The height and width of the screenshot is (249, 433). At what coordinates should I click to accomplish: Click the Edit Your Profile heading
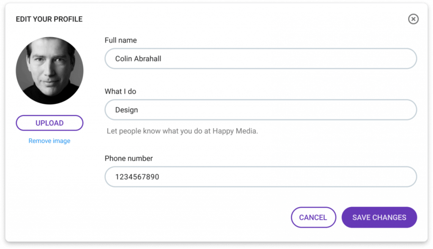pyautogui.click(x=49, y=19)
